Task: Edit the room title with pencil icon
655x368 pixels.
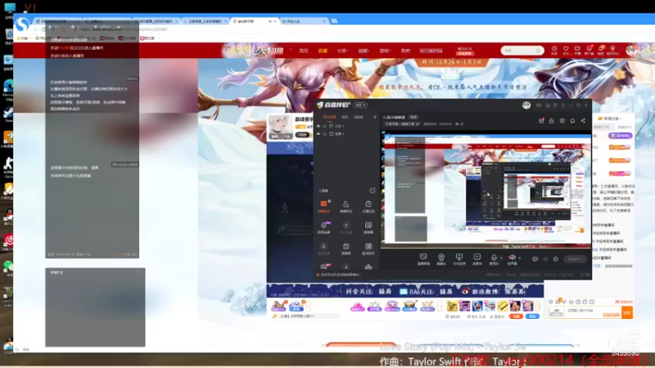Action: tap(418, 124)
